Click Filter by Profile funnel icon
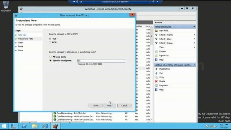Viewport: 231px width, 130px height. (156, 35)
